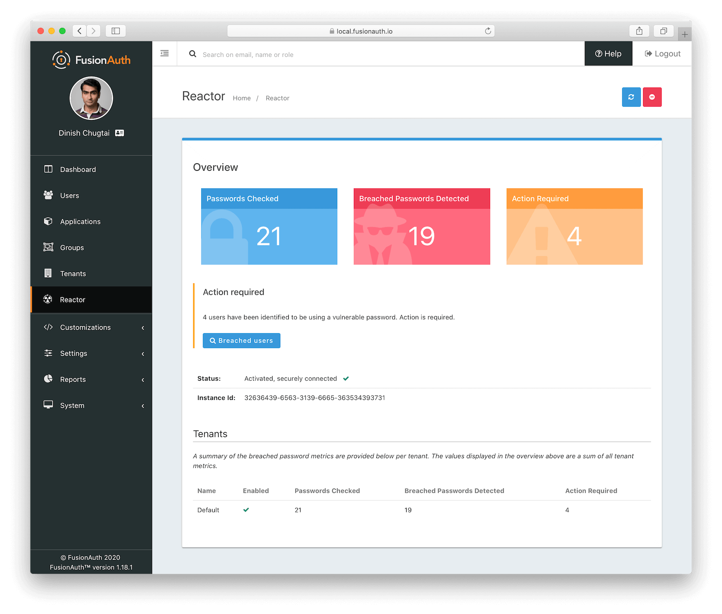Click the Reports pie chart icon
Screen dimensions: 722x614
[48, 379]
